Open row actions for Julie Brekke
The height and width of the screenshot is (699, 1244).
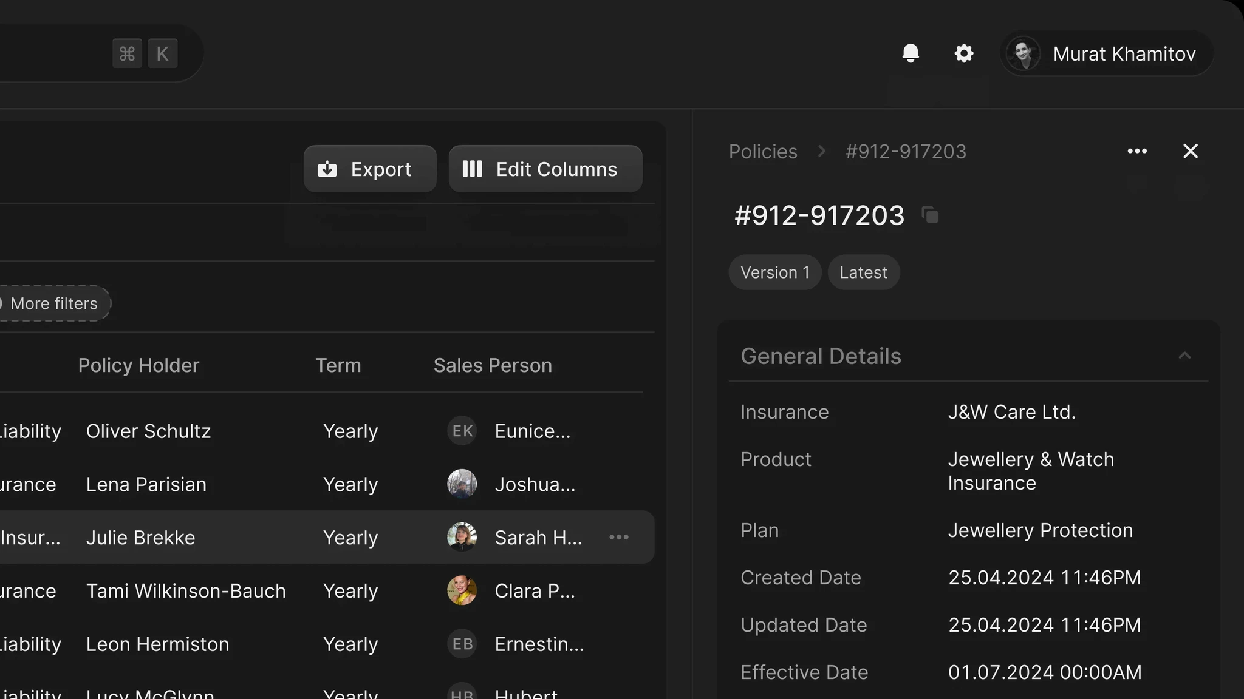click(619, 537)
